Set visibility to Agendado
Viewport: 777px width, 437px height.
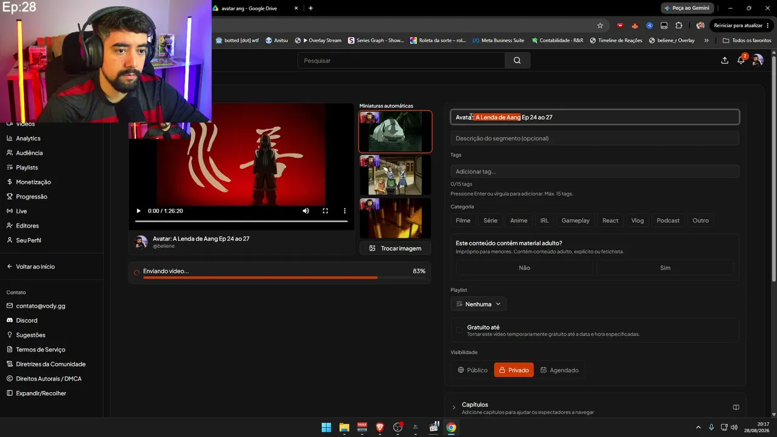[x=559, y=370]
